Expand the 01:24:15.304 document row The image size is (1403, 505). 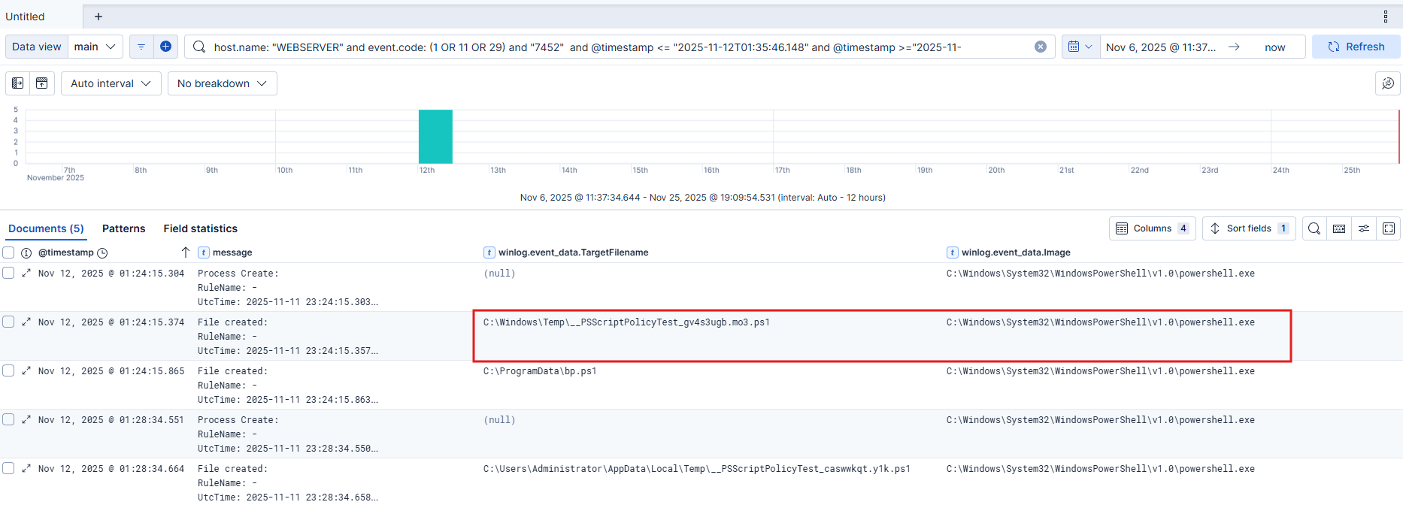click(x=26, y=274)
